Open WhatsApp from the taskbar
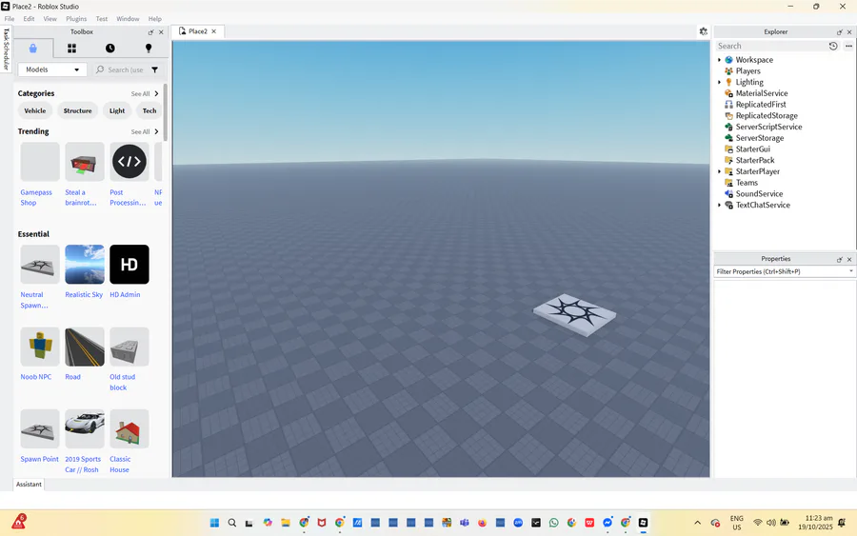Screen dimensions: 857x536 [x=553, y=523]
